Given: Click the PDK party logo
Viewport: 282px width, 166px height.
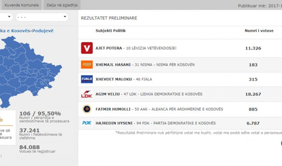Looking at the screenshot, I should 87,123.
